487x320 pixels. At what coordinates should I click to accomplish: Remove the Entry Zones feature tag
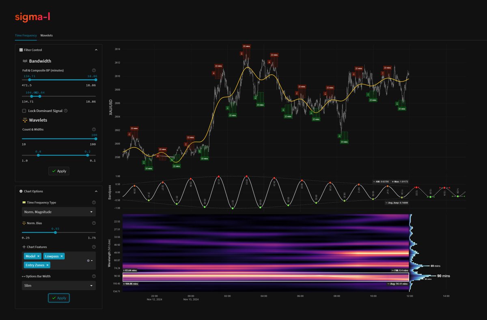pyautogui.click(x=47, y=265)
